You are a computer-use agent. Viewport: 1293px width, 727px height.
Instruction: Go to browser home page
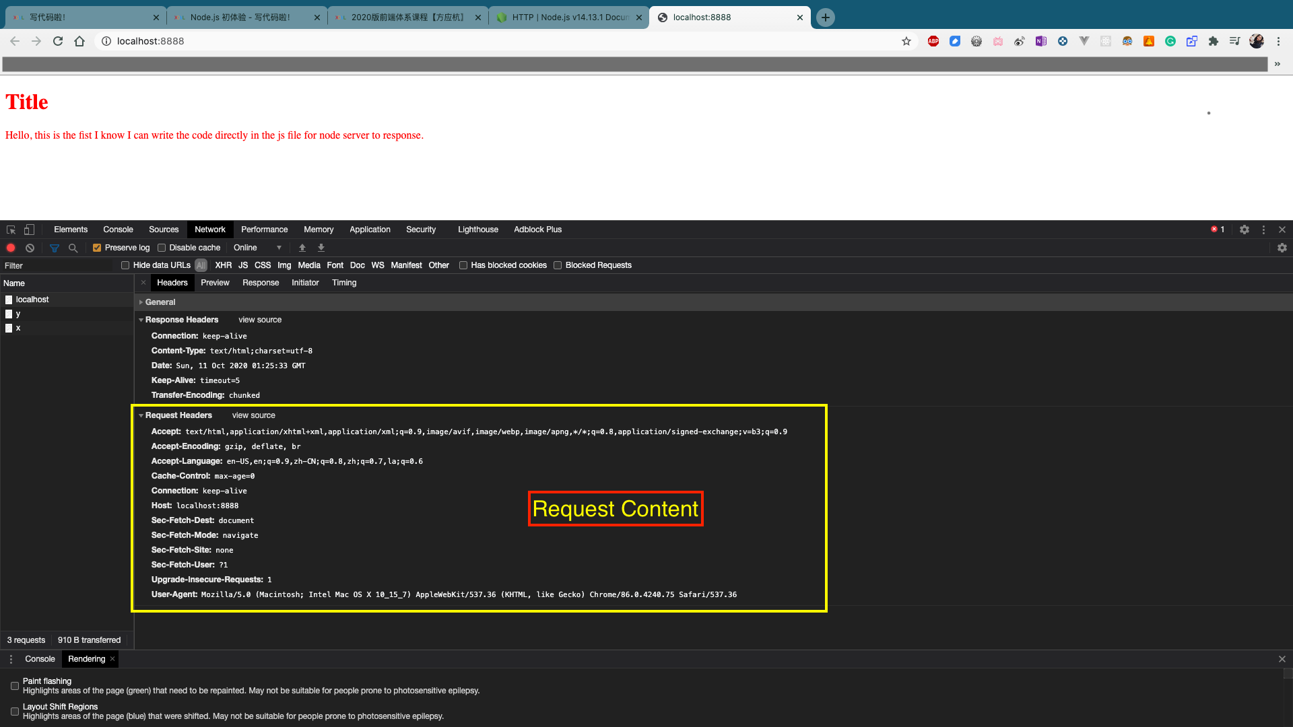pyautogui.click(x=79, y=41)
